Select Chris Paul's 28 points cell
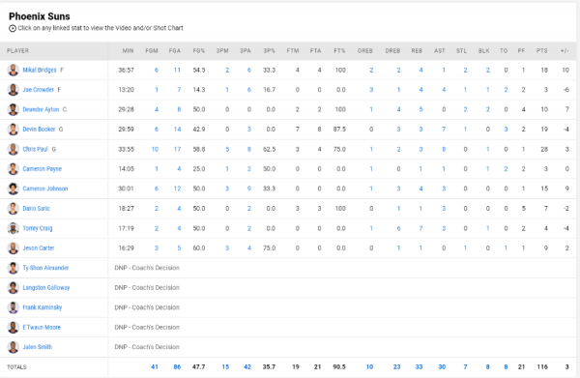 (x=544, y=149)
